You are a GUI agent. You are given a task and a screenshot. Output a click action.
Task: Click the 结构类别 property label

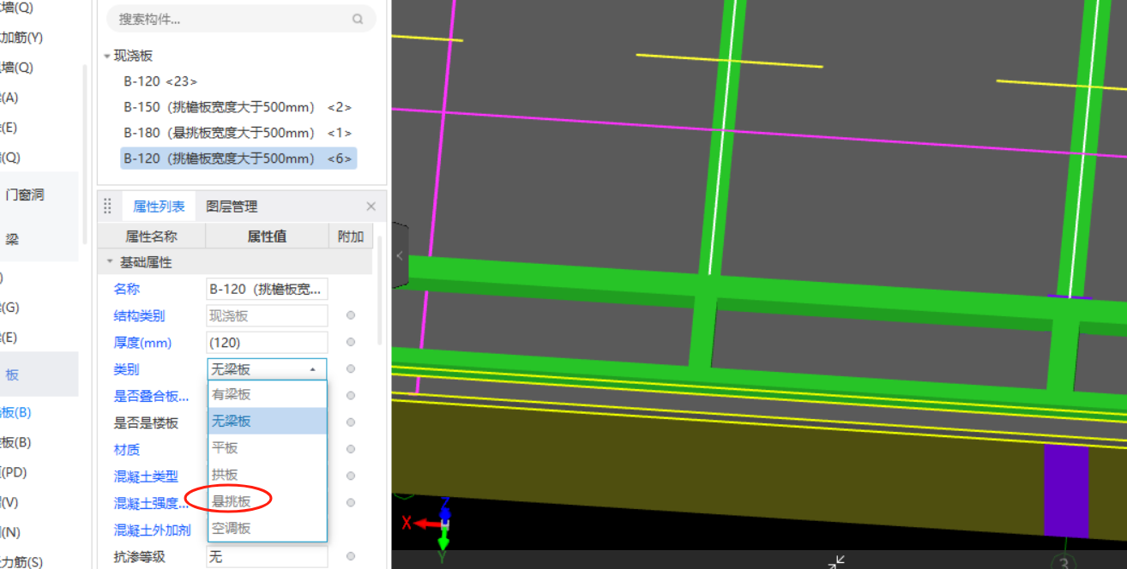139,315
